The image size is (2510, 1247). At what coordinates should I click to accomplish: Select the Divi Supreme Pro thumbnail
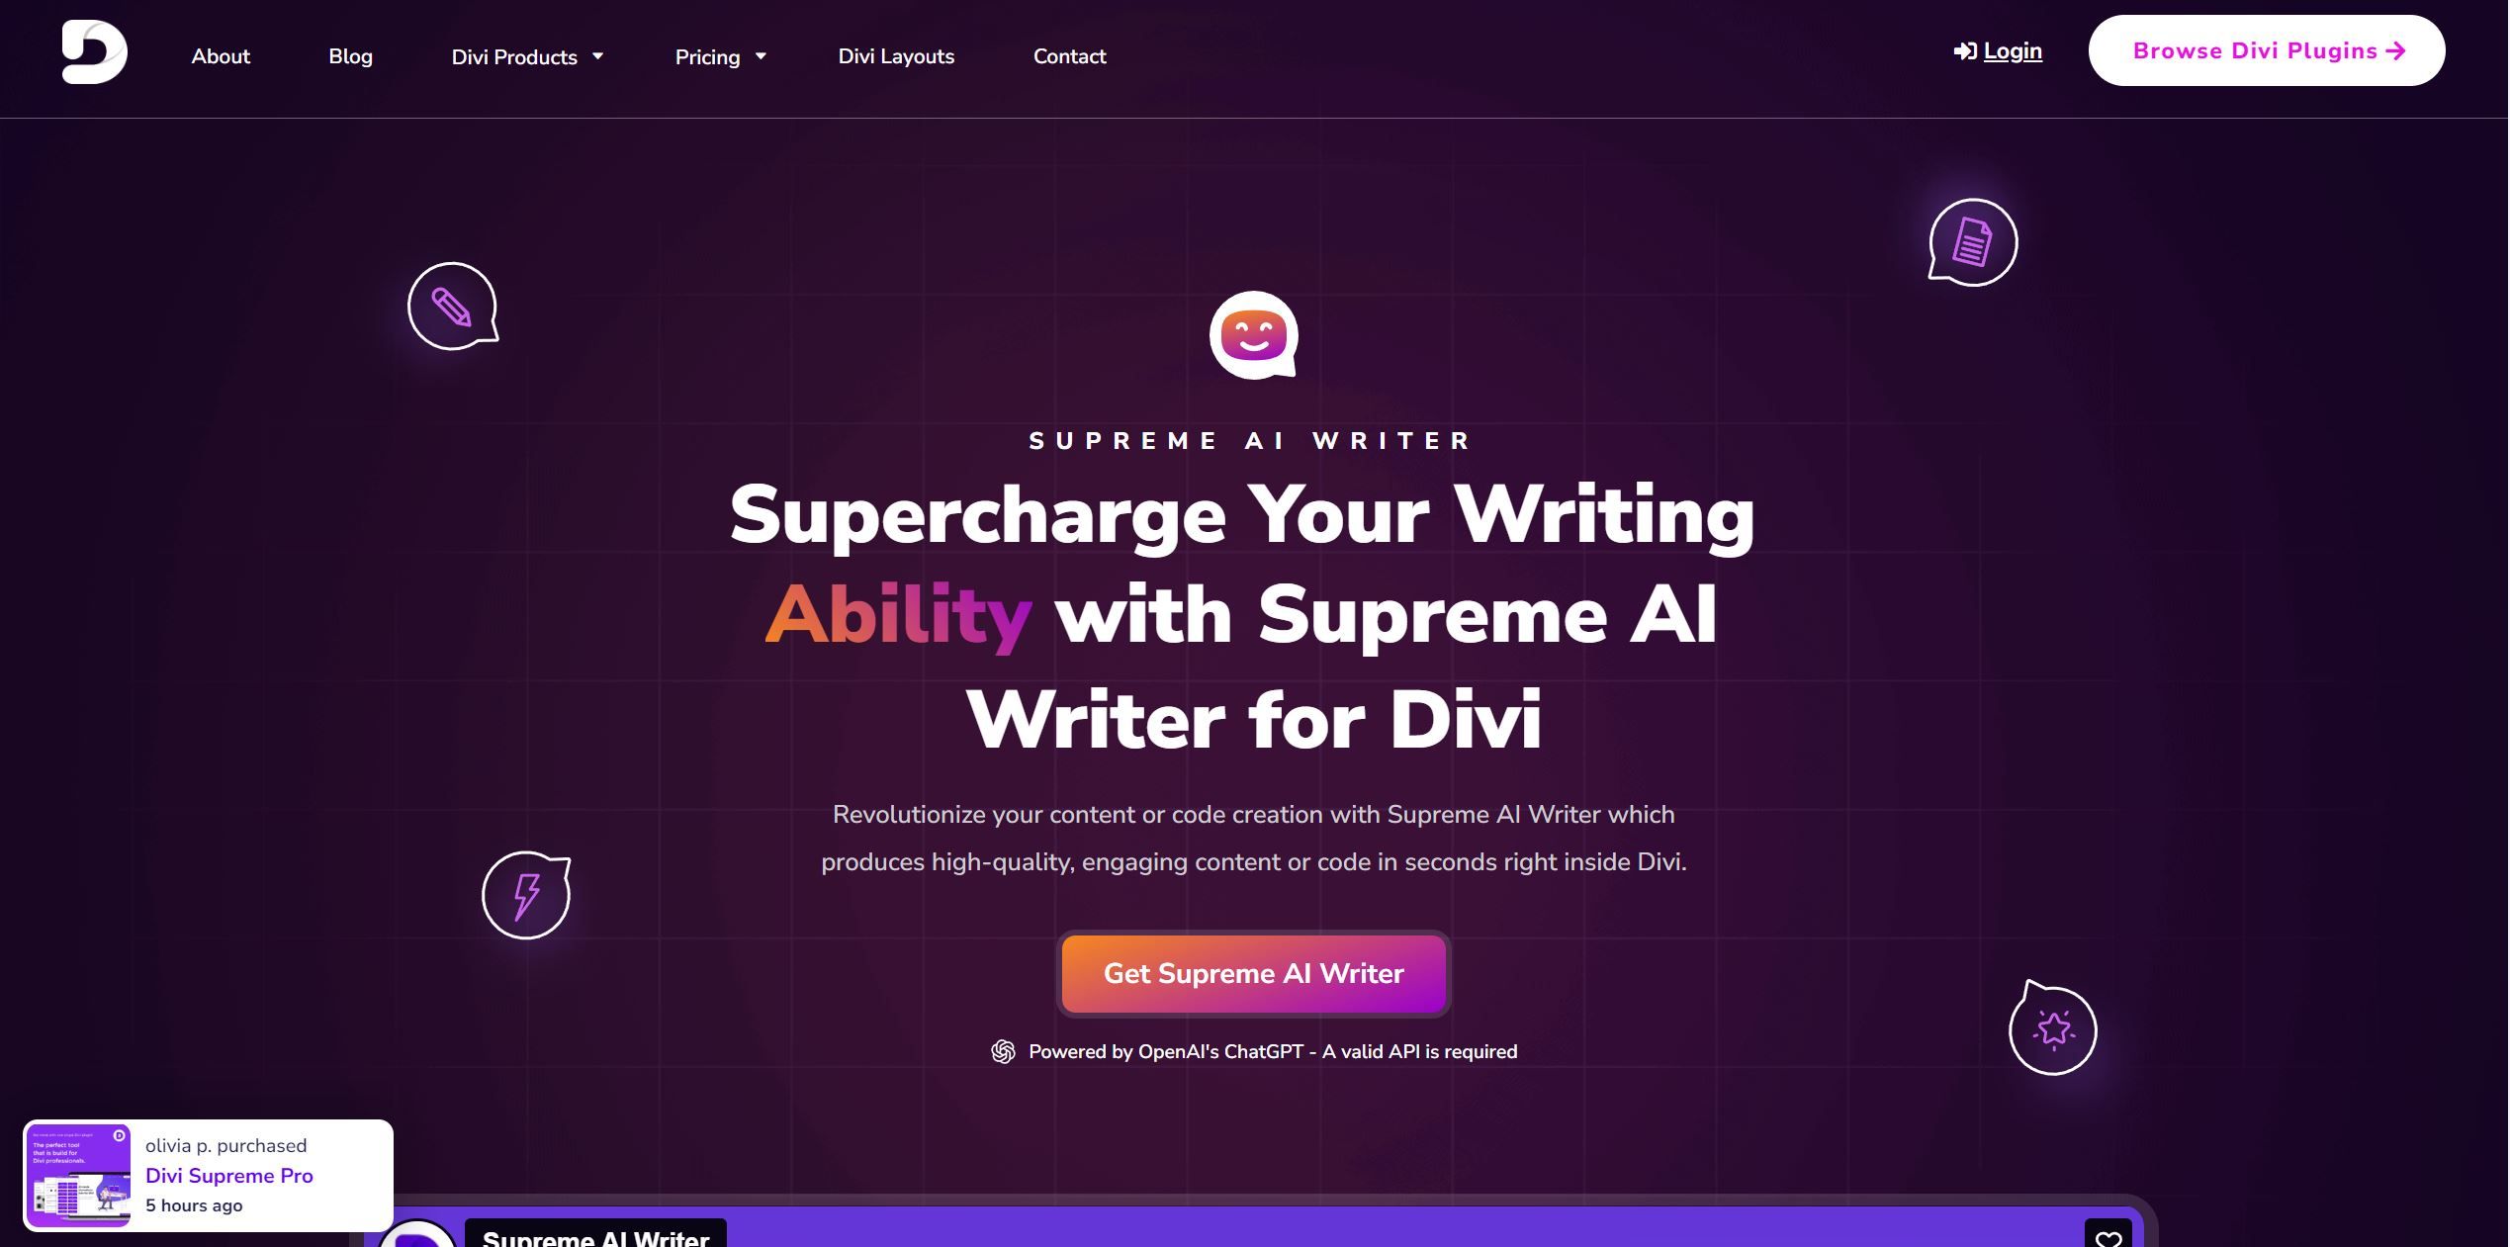(78, 1175)
